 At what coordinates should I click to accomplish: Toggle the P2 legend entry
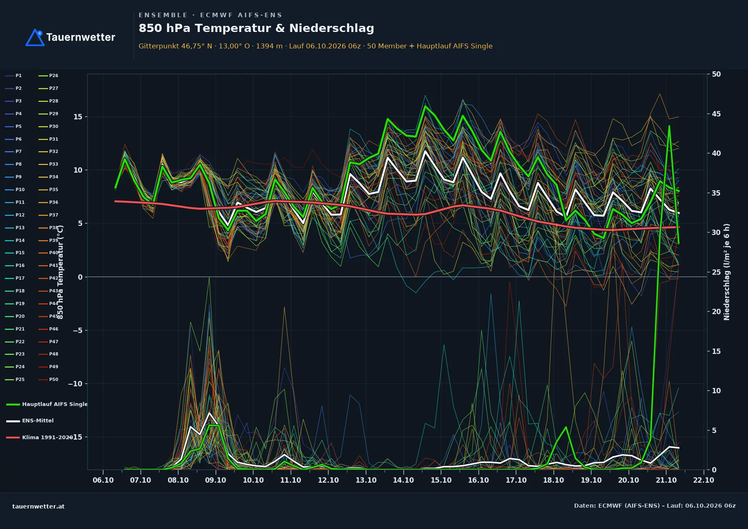click(14, 88)
